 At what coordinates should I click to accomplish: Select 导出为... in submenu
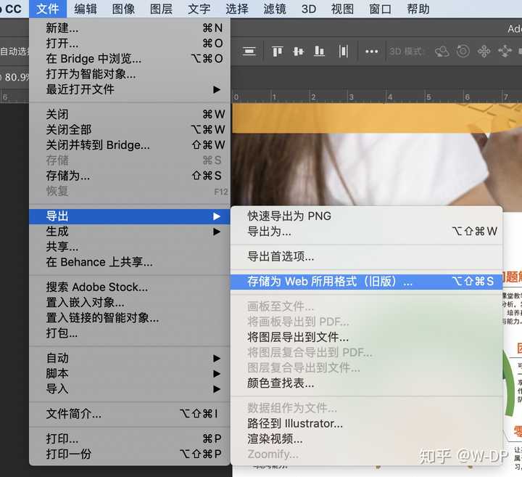point(366,232)
